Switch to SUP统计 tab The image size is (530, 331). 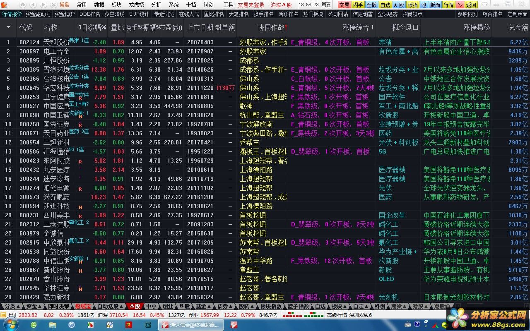tap(139, 14)
